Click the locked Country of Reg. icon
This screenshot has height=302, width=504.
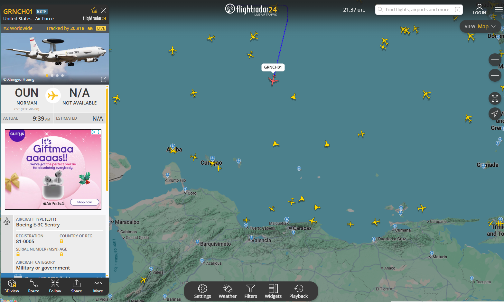pos(61,241)
